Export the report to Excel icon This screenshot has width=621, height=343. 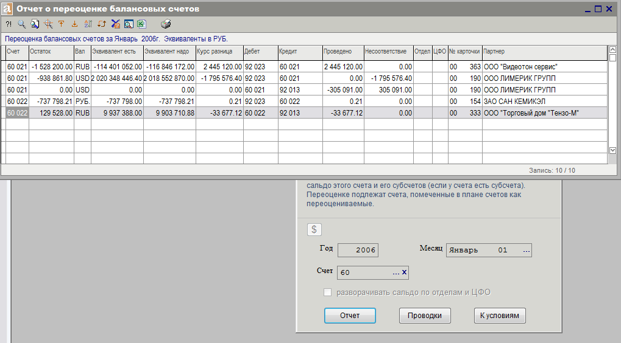click(x=142, y=24)
